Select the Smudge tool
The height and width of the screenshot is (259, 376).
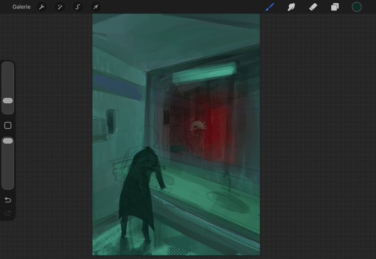[291, 7]
